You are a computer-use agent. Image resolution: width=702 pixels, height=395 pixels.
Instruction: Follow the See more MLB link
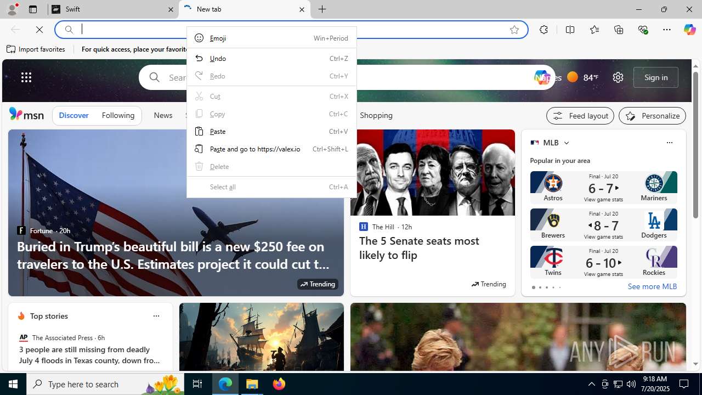pyautogui.click(x=652, y=286)
